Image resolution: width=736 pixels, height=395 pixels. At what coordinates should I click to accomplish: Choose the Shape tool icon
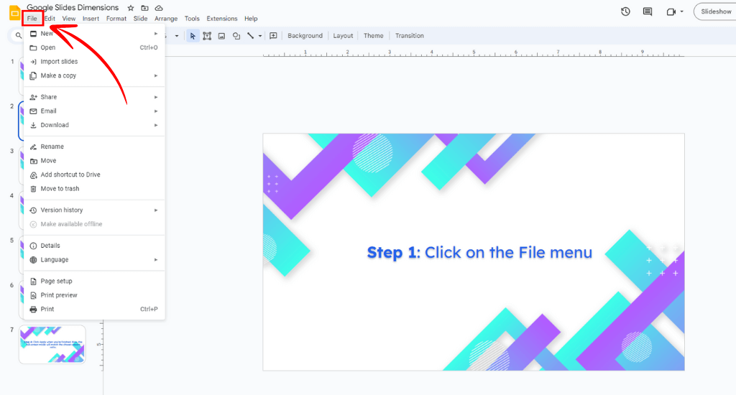pos(236,36)
